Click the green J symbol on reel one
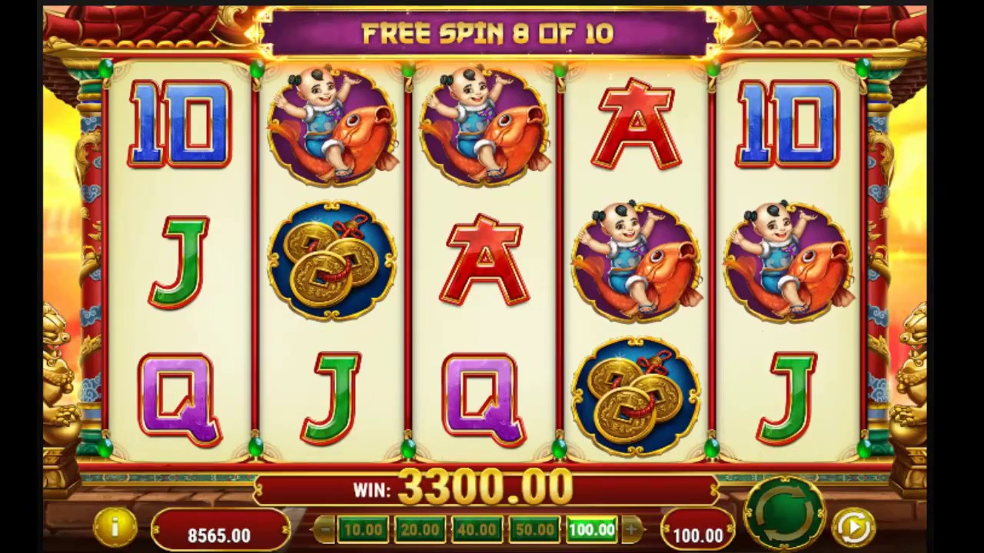The width and height of the screenshot is (984, 553). (178, 261)
